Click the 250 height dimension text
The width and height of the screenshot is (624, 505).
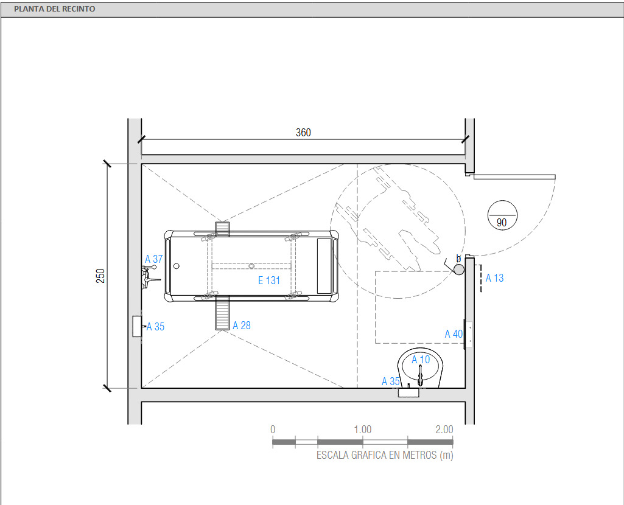(101, 276)
